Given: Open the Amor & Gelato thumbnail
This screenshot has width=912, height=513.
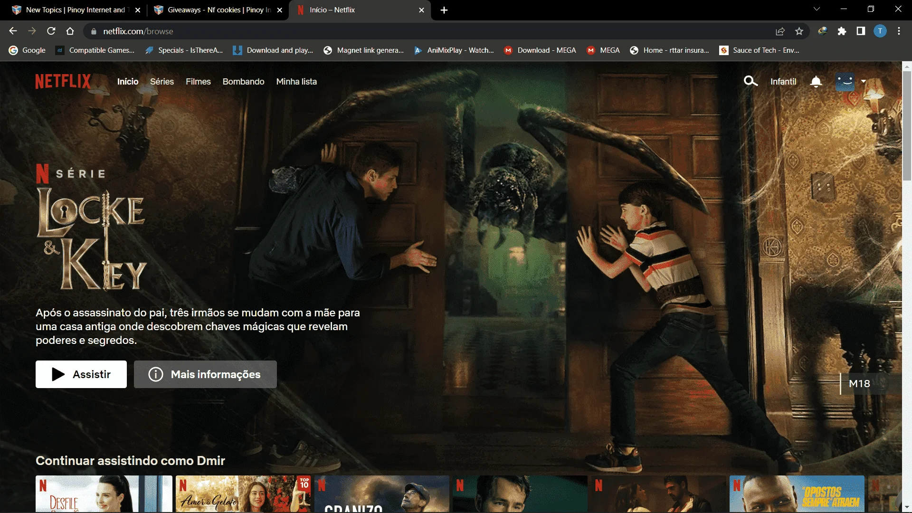Looking at the screenshot, I should click(x=243, y=494).
